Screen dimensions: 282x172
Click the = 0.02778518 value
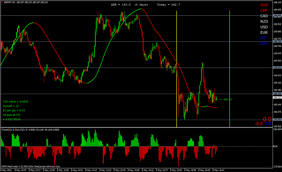coord(12,119)
